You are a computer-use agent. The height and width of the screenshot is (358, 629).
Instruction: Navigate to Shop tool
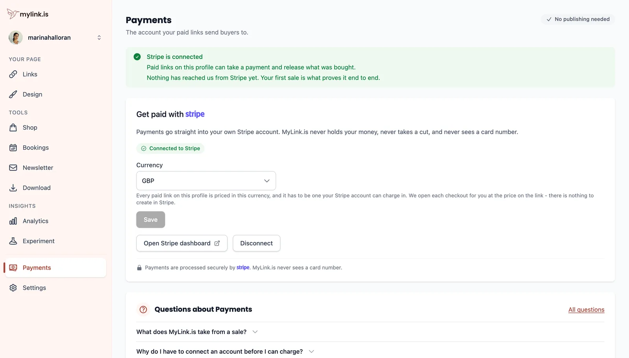tap(55, 128)
